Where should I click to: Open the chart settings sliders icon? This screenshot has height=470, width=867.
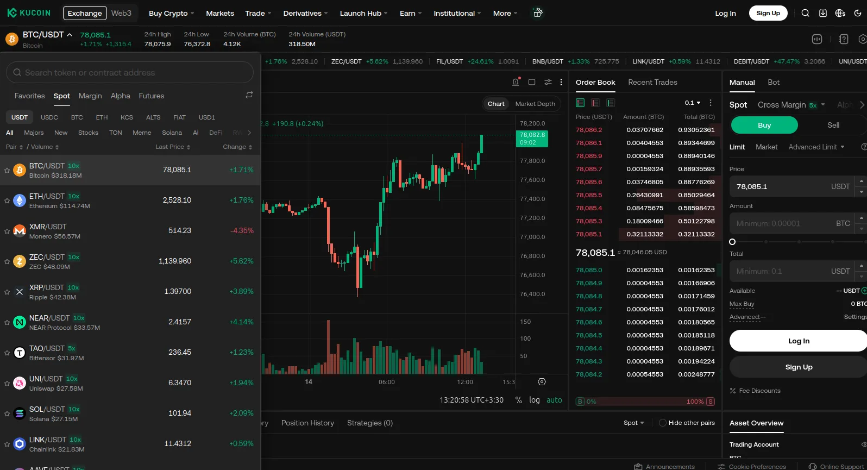tap(548, 82)
